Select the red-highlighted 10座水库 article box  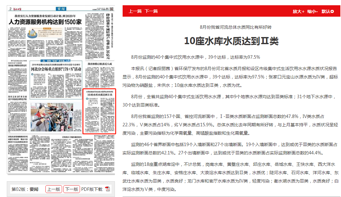coord(99,111)
